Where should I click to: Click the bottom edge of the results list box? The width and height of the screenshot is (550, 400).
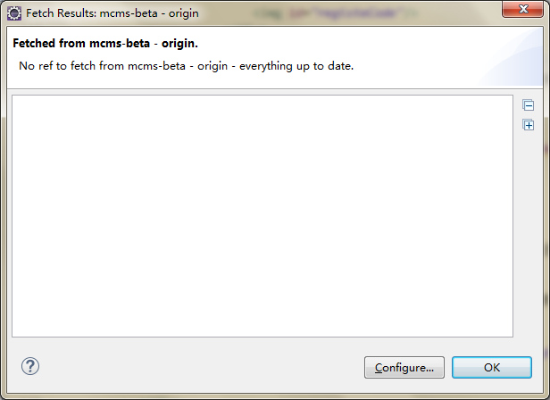(x=262, y=337)
